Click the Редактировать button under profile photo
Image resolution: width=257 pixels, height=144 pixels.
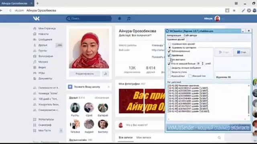85,74
